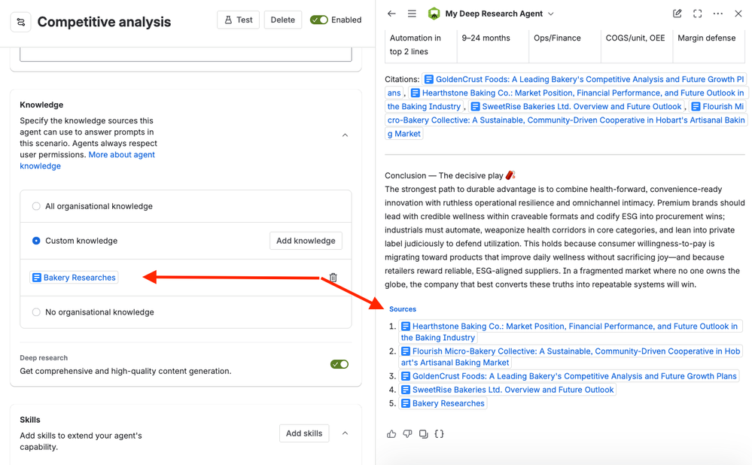Open GoldenCrust Foods source number 3

[x=569, y=376]
